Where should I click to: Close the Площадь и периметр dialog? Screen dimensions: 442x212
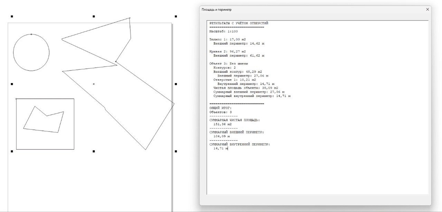coord(427,9)
